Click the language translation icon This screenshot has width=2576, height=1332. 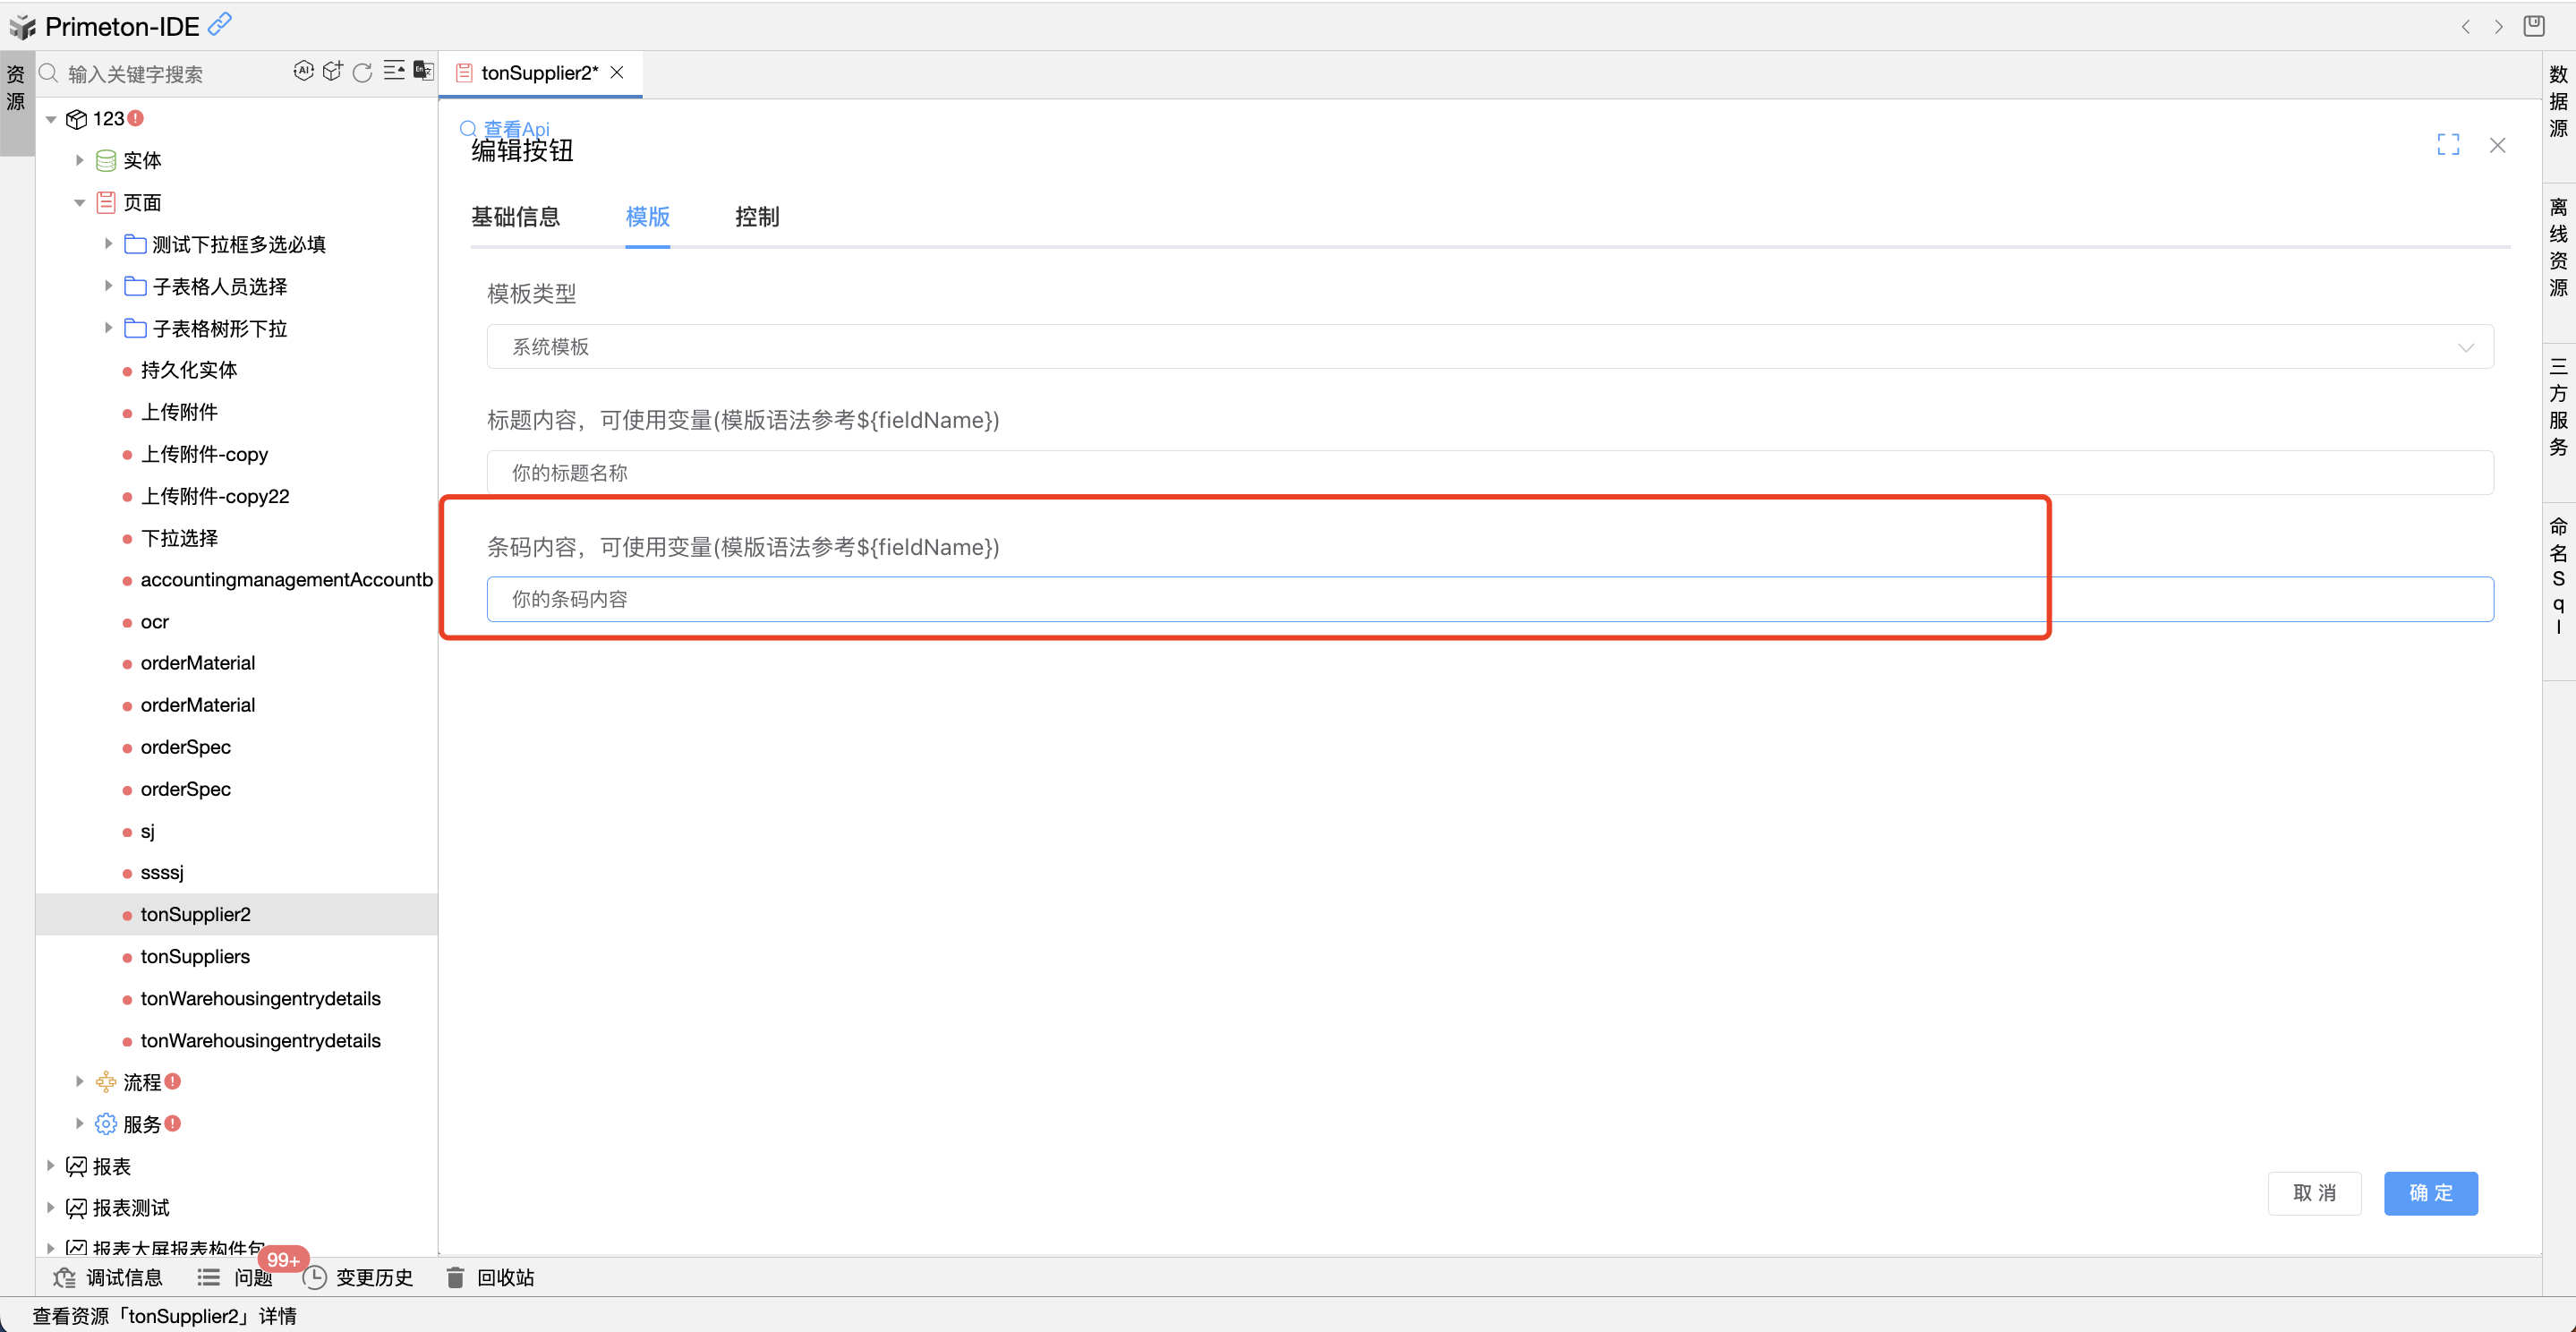tap(424, 71)
